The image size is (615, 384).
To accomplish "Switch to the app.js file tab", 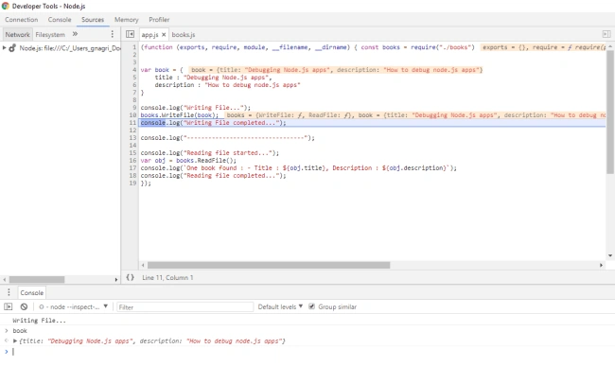I will click(149, 34).
